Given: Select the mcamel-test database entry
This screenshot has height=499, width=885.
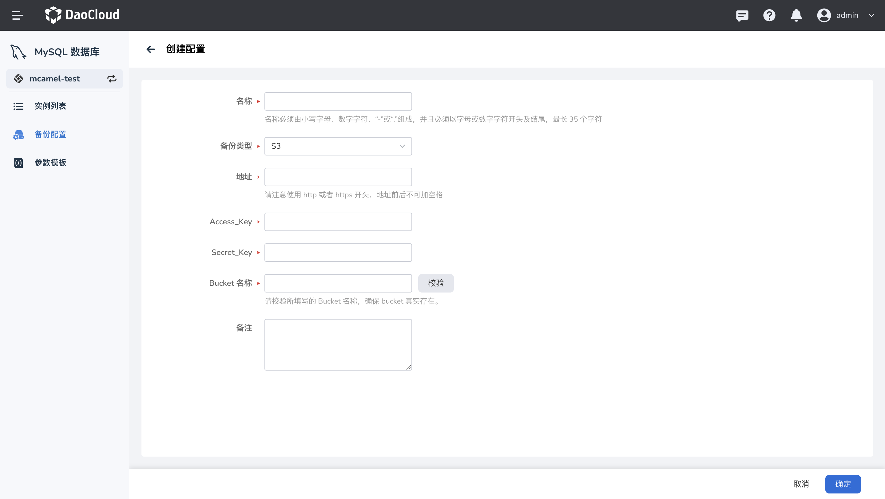Looking at the screenshot, I should (x=55, y=79).
